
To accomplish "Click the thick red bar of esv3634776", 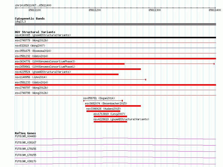I will pos(70,64).
